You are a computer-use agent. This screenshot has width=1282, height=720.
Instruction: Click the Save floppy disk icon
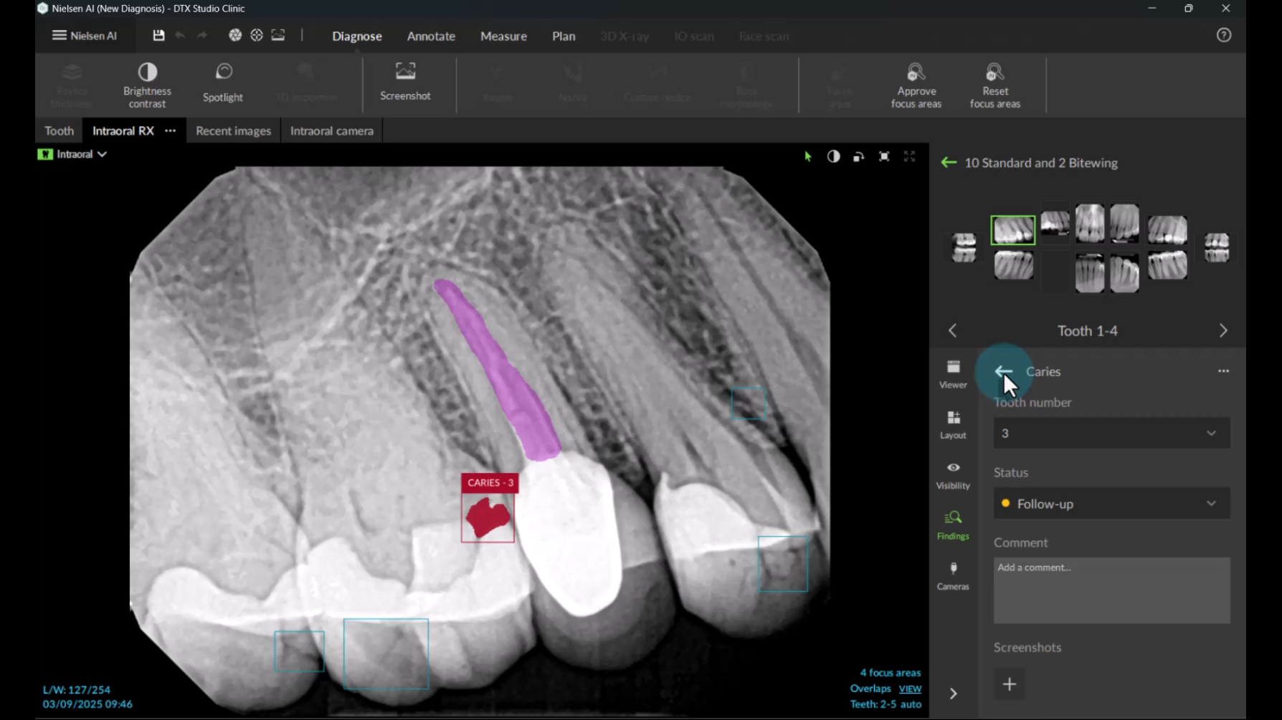click(158, 35)
